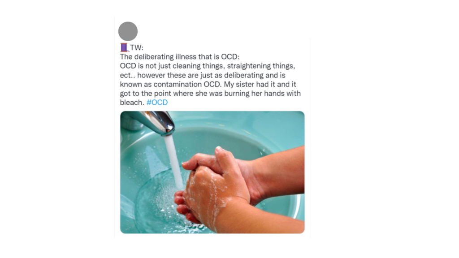
Task: Click the word "bleach." in the tweet
Action: (x=132, y=103)
